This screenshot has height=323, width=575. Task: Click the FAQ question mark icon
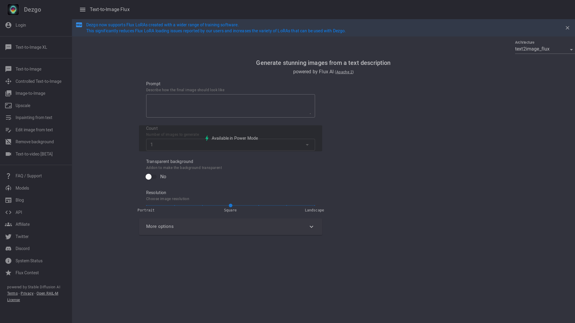coord(8,176)
